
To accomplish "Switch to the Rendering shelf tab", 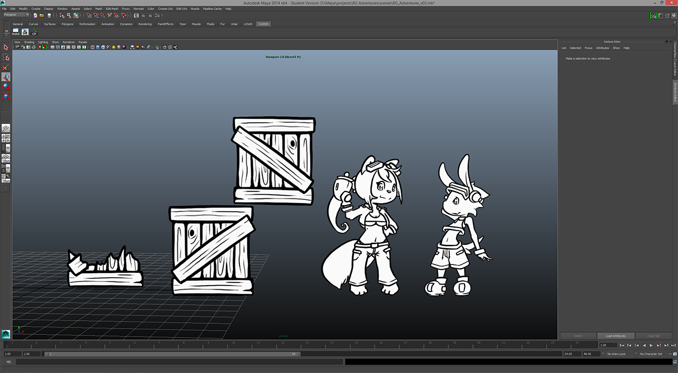I will [145, 24].
